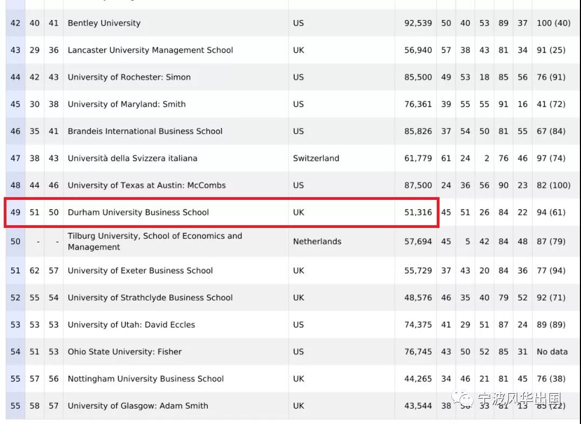This screenshot has height=424, width=581.
Task: Click University of Maryland: Smith
Action: click(x=127, y=104)
